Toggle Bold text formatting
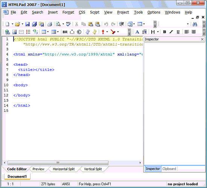This screenshot has height=188, width=207. tap(164, 32)
